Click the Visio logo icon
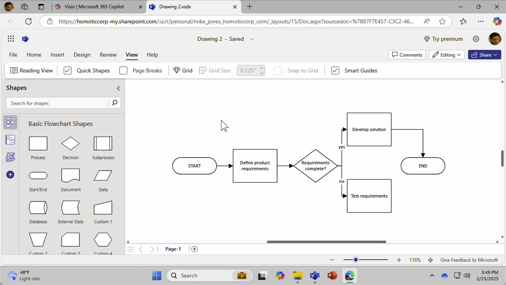This screenshot has width=506, height=285. [x=25, y=39]
